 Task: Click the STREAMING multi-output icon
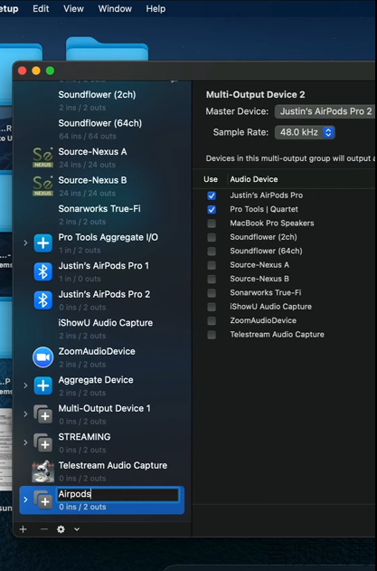pyautogui.click(x=42, y=443)
